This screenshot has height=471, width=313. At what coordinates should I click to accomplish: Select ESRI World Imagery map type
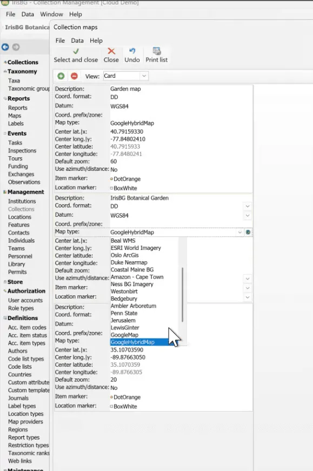(x=136, y=248)
